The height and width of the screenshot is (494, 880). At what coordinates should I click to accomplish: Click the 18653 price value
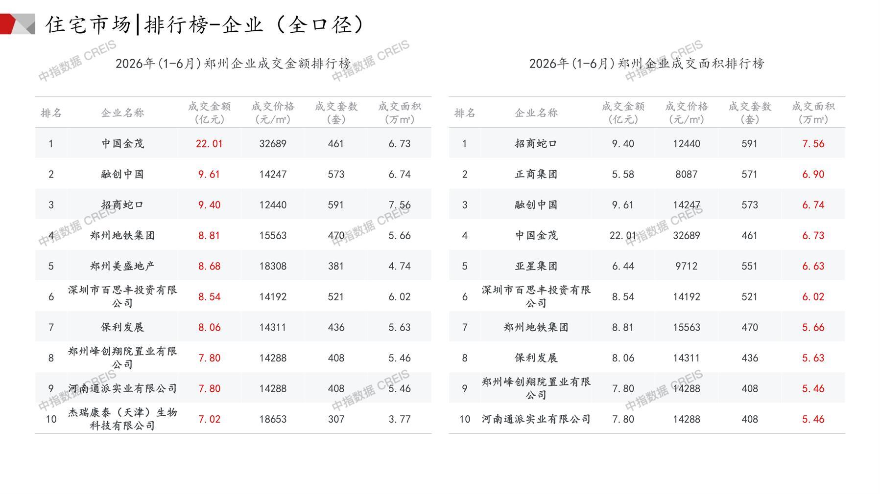273,419
